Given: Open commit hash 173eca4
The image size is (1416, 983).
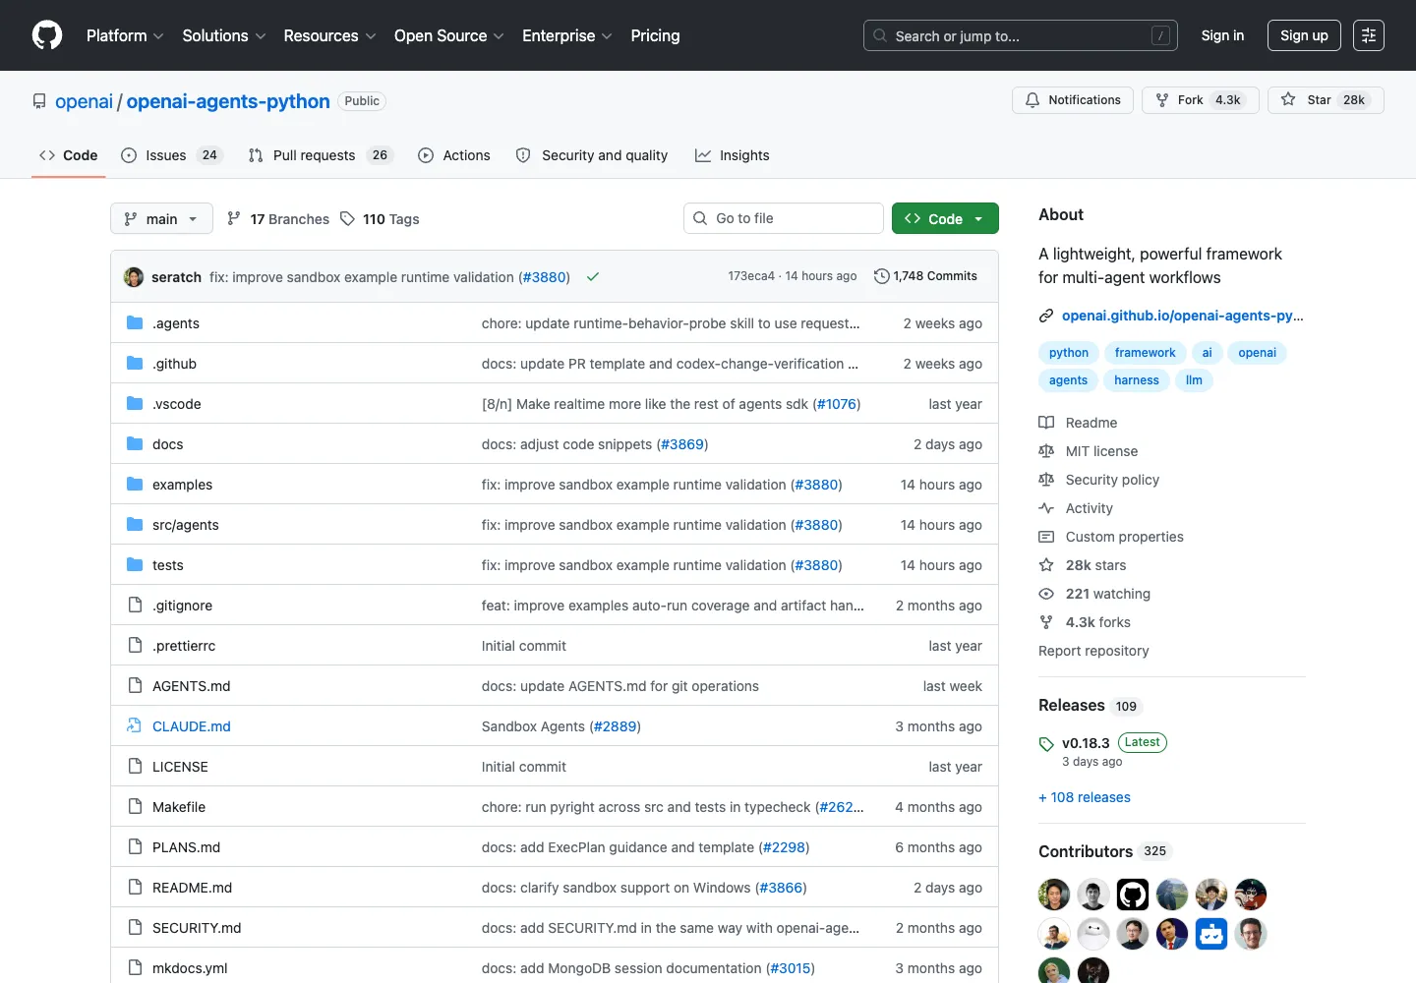Looking at the screenshot, I should coord(751,276).
